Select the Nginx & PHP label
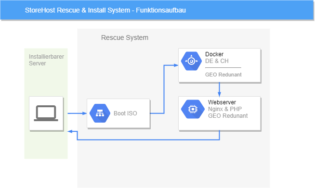 225,109
